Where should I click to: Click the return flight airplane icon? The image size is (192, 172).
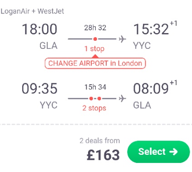click(x=122, y=99)
